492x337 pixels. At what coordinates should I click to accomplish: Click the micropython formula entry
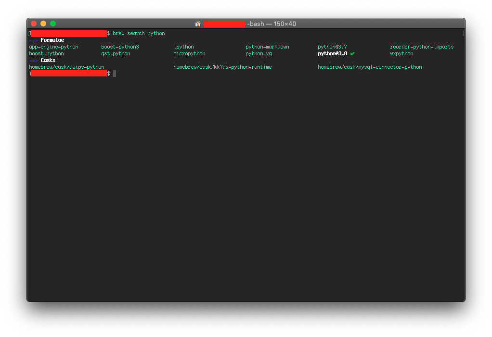coord(189,53)
